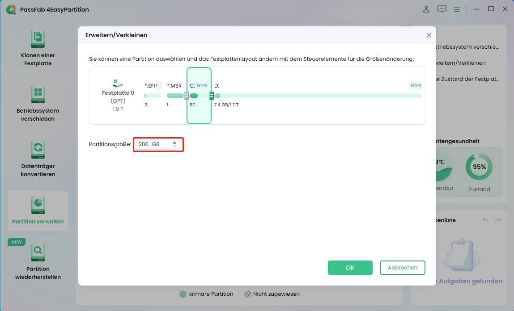
Task: Click the Partitionsgröße input field
Action: (x=152, y=144)
